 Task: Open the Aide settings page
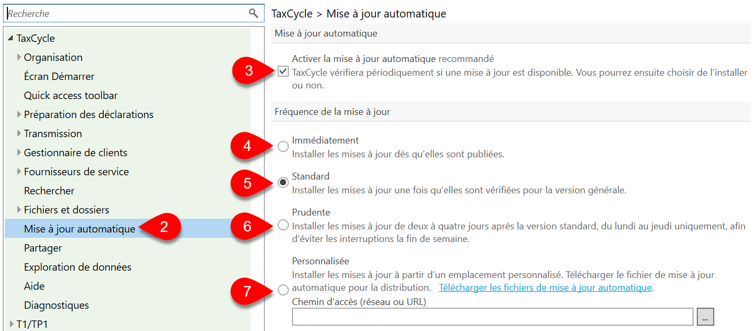pyautogui.click(x=34, y=286)
